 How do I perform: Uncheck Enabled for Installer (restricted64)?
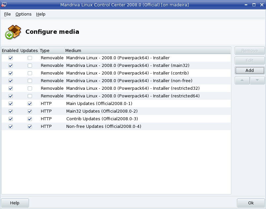point(11,96)
